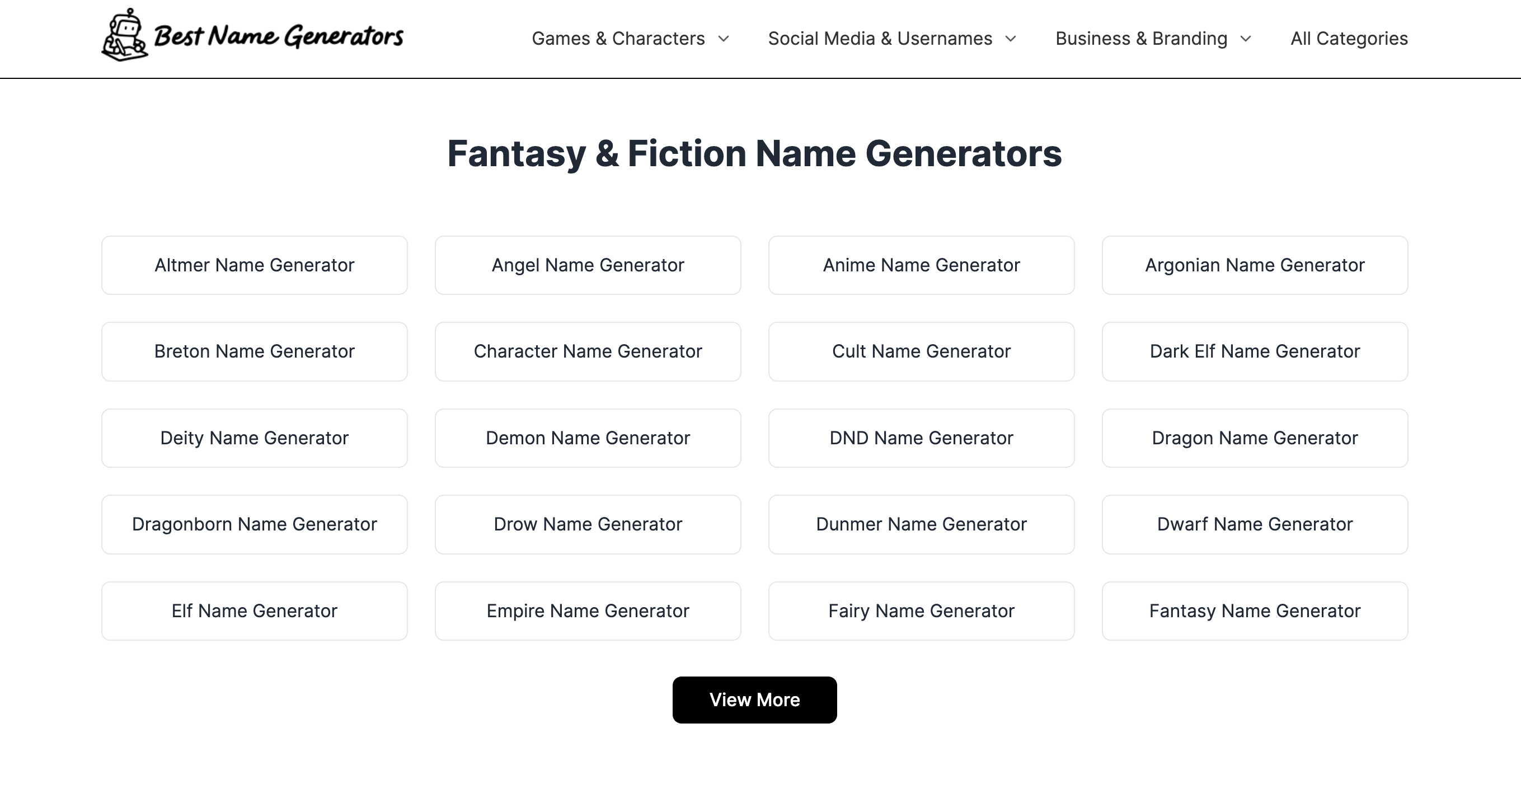Image resolution: width=1521 pixels, height=789 pixels.
Task: Open the Argonian Name Generator
Action: (1254, 265)
